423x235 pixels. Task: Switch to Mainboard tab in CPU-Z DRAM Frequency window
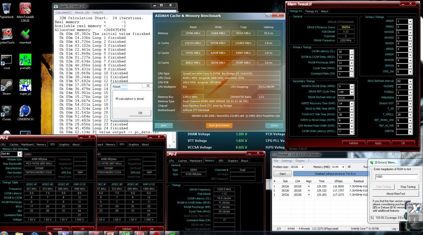pos(196,161)
